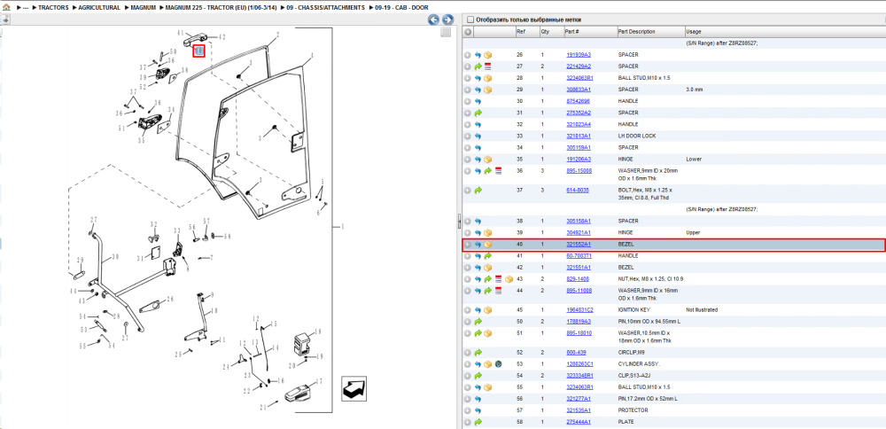Screen dimensions: 886x429
Task: Open AGRICULTURAL in the breadcrumb
Action: click(99, 8)
